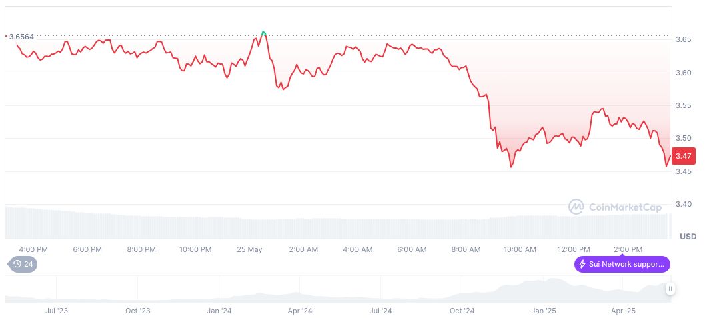Click the 4:00 PM time axis label
The image size is (715, 318).
[x=33, y=249]
